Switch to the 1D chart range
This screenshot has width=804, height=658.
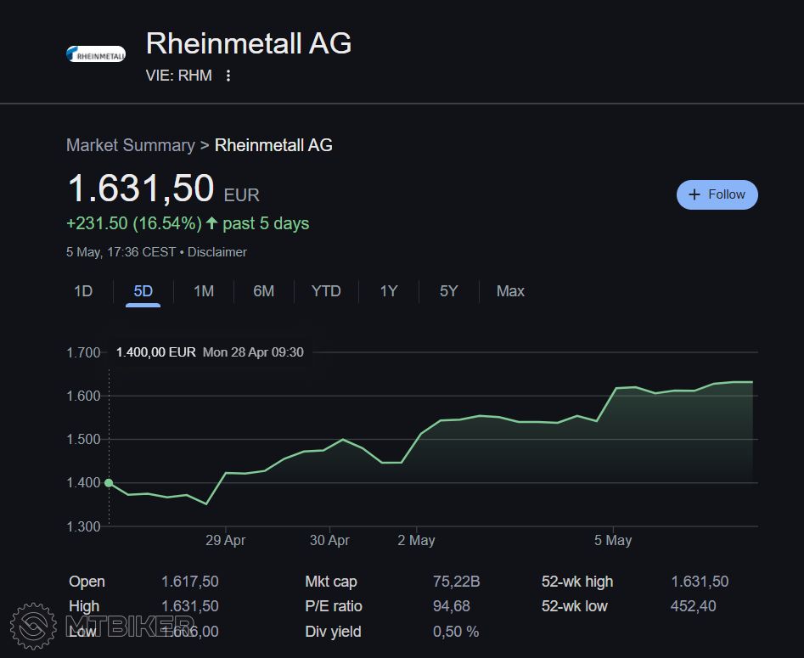tap(83, 291)
